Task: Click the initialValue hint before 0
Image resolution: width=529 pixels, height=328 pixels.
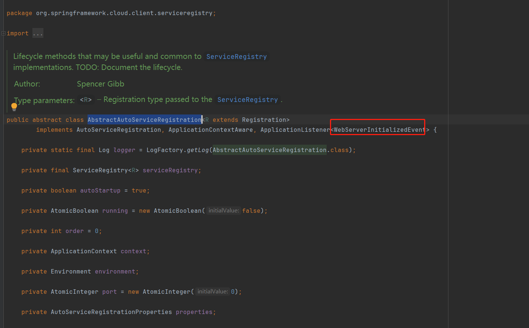Action: click(x=212, y=292)
